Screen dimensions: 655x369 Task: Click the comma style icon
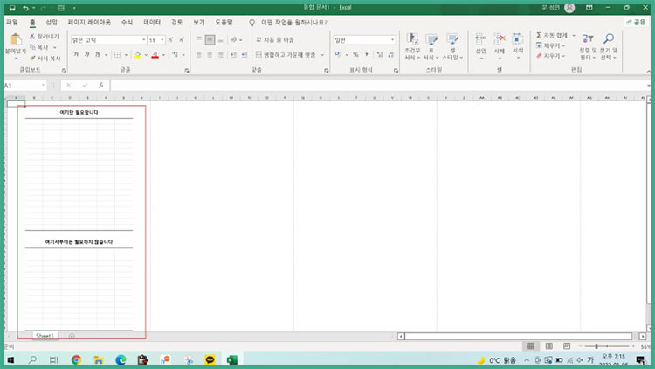point(366,55)
